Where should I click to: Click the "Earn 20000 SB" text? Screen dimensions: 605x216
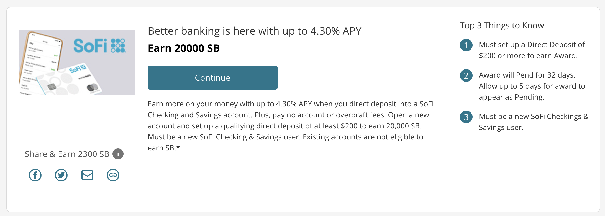point(184,48)
